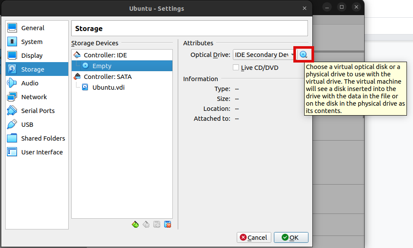Open the Display settings category

(37, 56)
